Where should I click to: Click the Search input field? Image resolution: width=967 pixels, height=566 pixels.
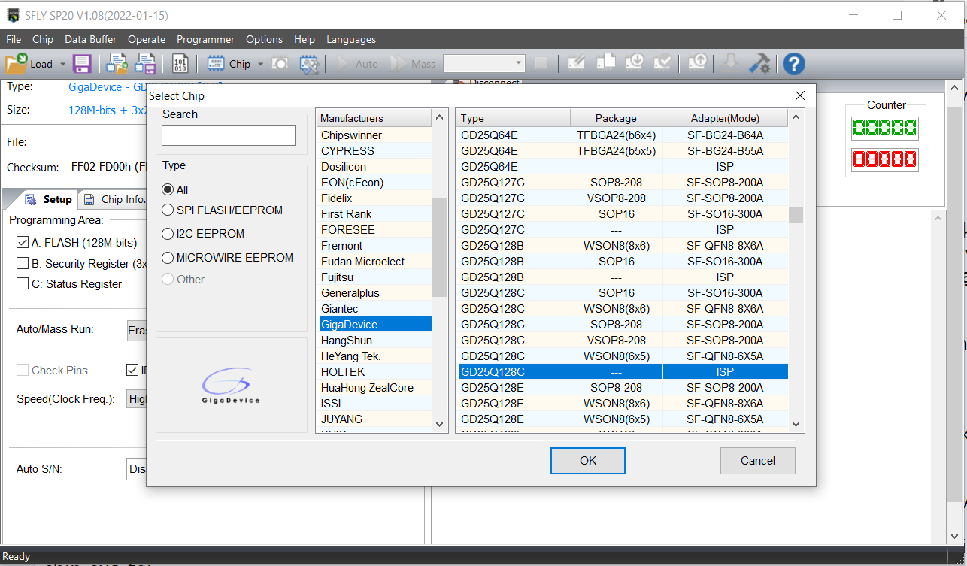(x=229, y=135)
